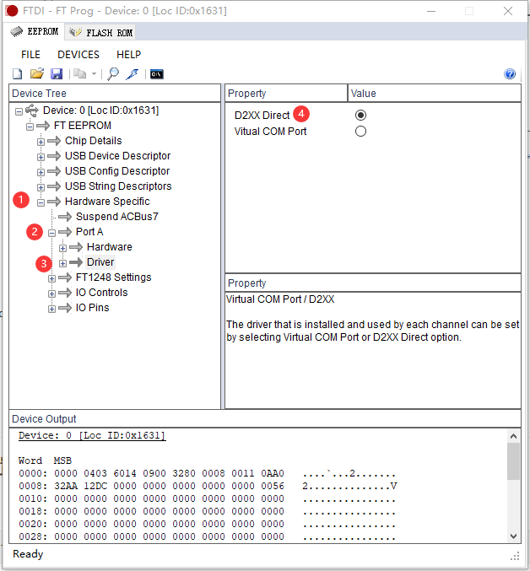Click the New template toolbar icon
Screen dimensions: 530x571
coord(17,74)
